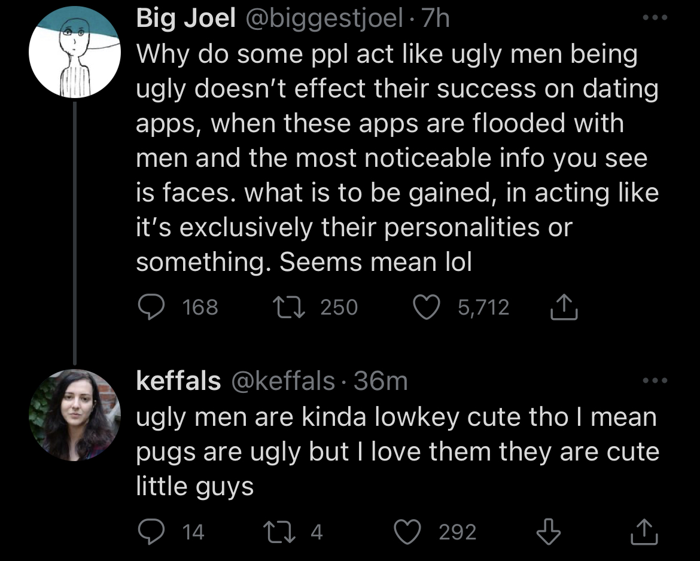Open reply icon on Big Joel's tweet
Image resolution: width=700 pixels, height=561 pixels.
point(151,307)
